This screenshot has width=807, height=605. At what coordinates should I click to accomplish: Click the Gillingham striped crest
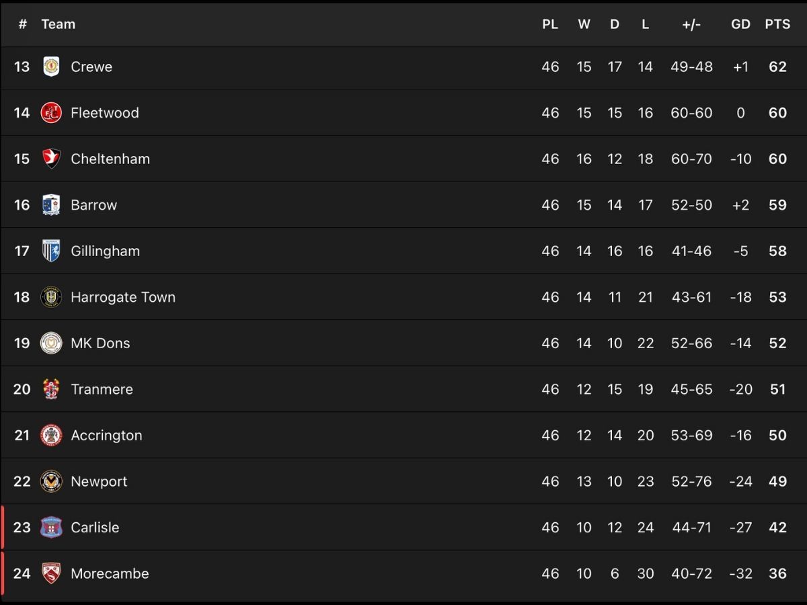point(51,251)
